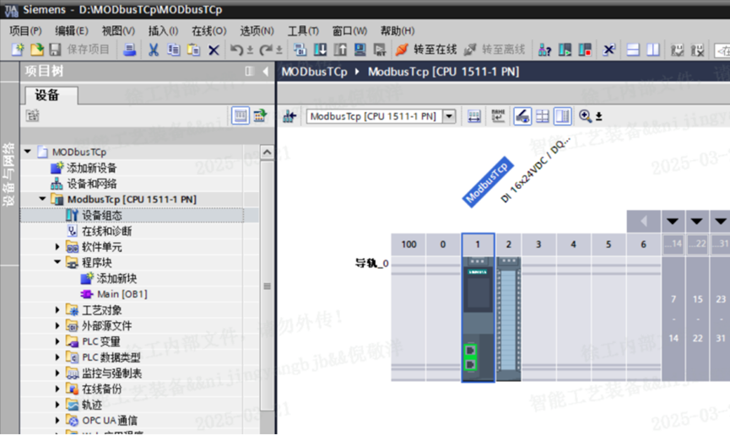The image size is (730, 435).
Task: Split editor space vertically icon
Action: 653,49
